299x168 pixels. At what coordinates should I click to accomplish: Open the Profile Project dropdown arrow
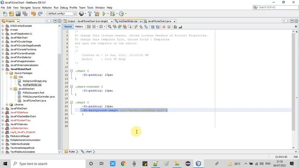(x=126, y=14)
